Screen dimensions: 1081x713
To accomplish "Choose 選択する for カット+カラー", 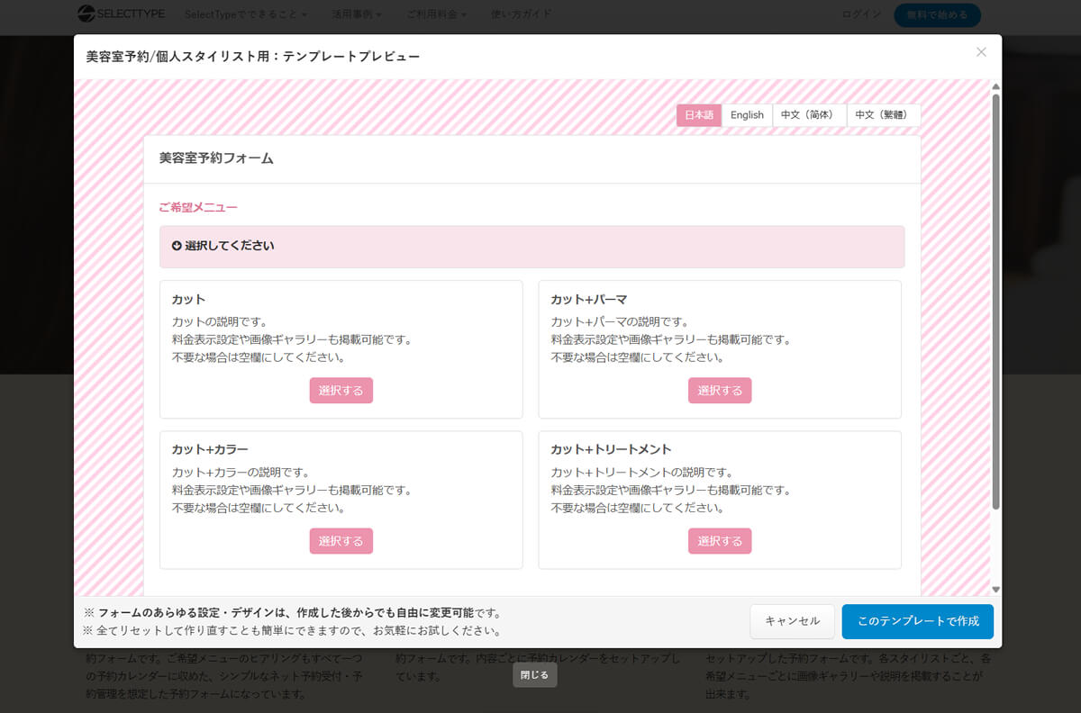I will [x=341, y=541].
